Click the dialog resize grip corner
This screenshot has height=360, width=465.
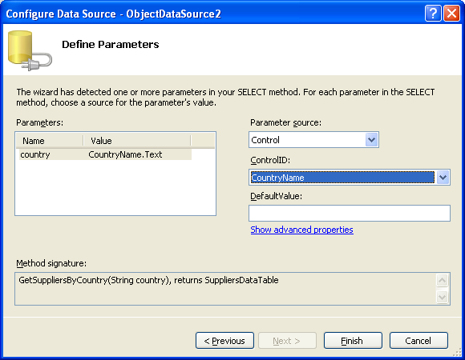(x=457, y=352)
